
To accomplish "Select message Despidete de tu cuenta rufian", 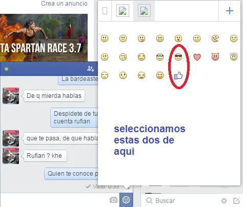I will (x=74, y=118).
